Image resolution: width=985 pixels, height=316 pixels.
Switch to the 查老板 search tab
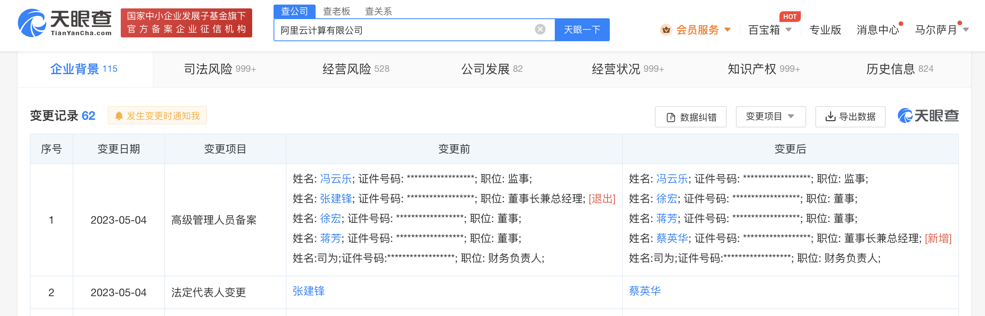pyautogui.click(x=337, y=11)
